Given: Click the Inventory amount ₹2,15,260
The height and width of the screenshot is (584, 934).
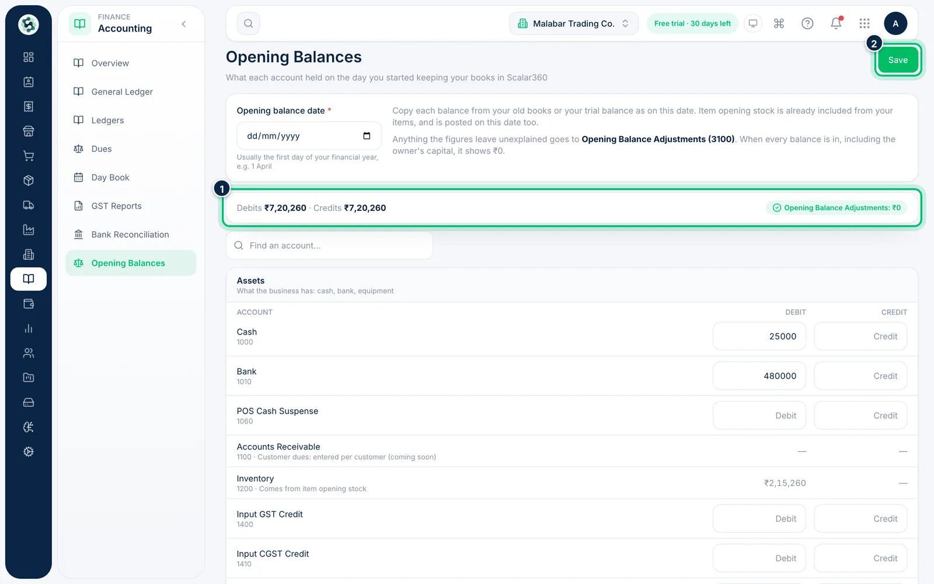Looking at the screenshot, I should tap(785, 483).
